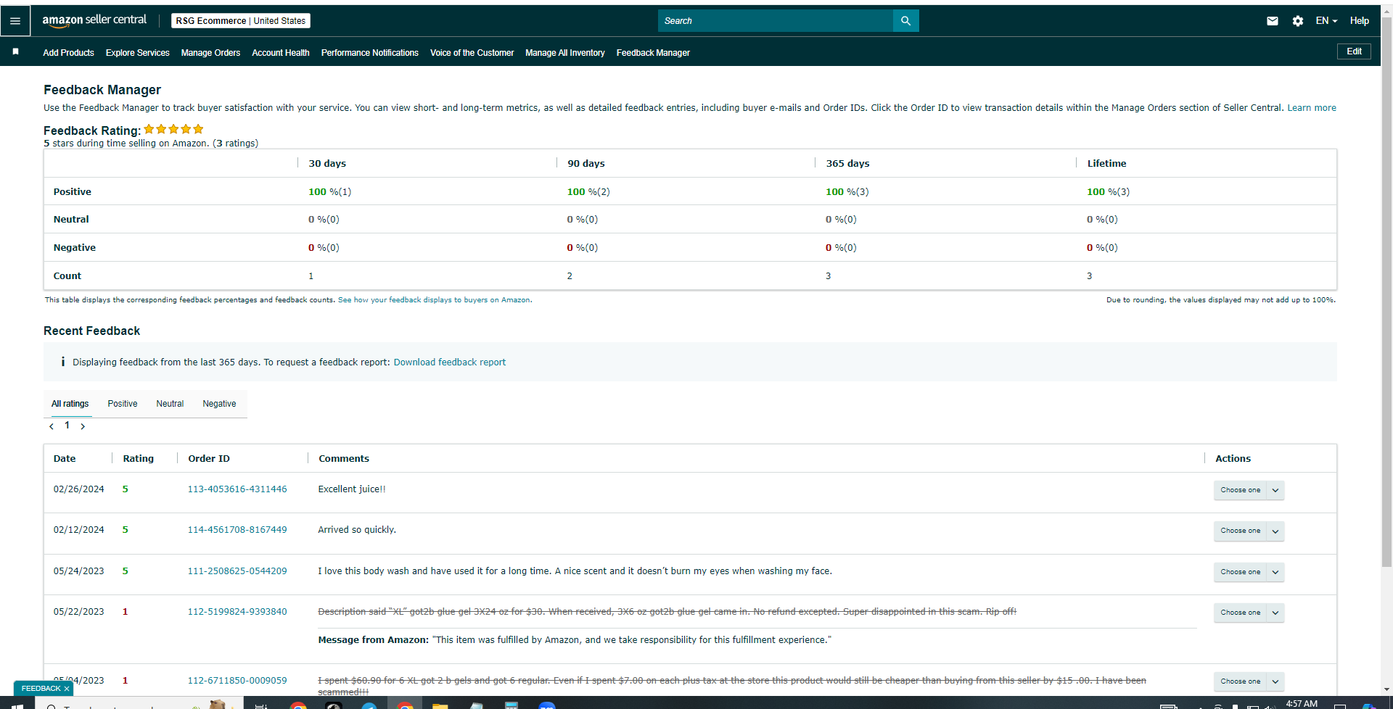Open Choose one for 02/26/2024 feedback
Viewport: 1393px width, 709px height.
click(1249, 490)
